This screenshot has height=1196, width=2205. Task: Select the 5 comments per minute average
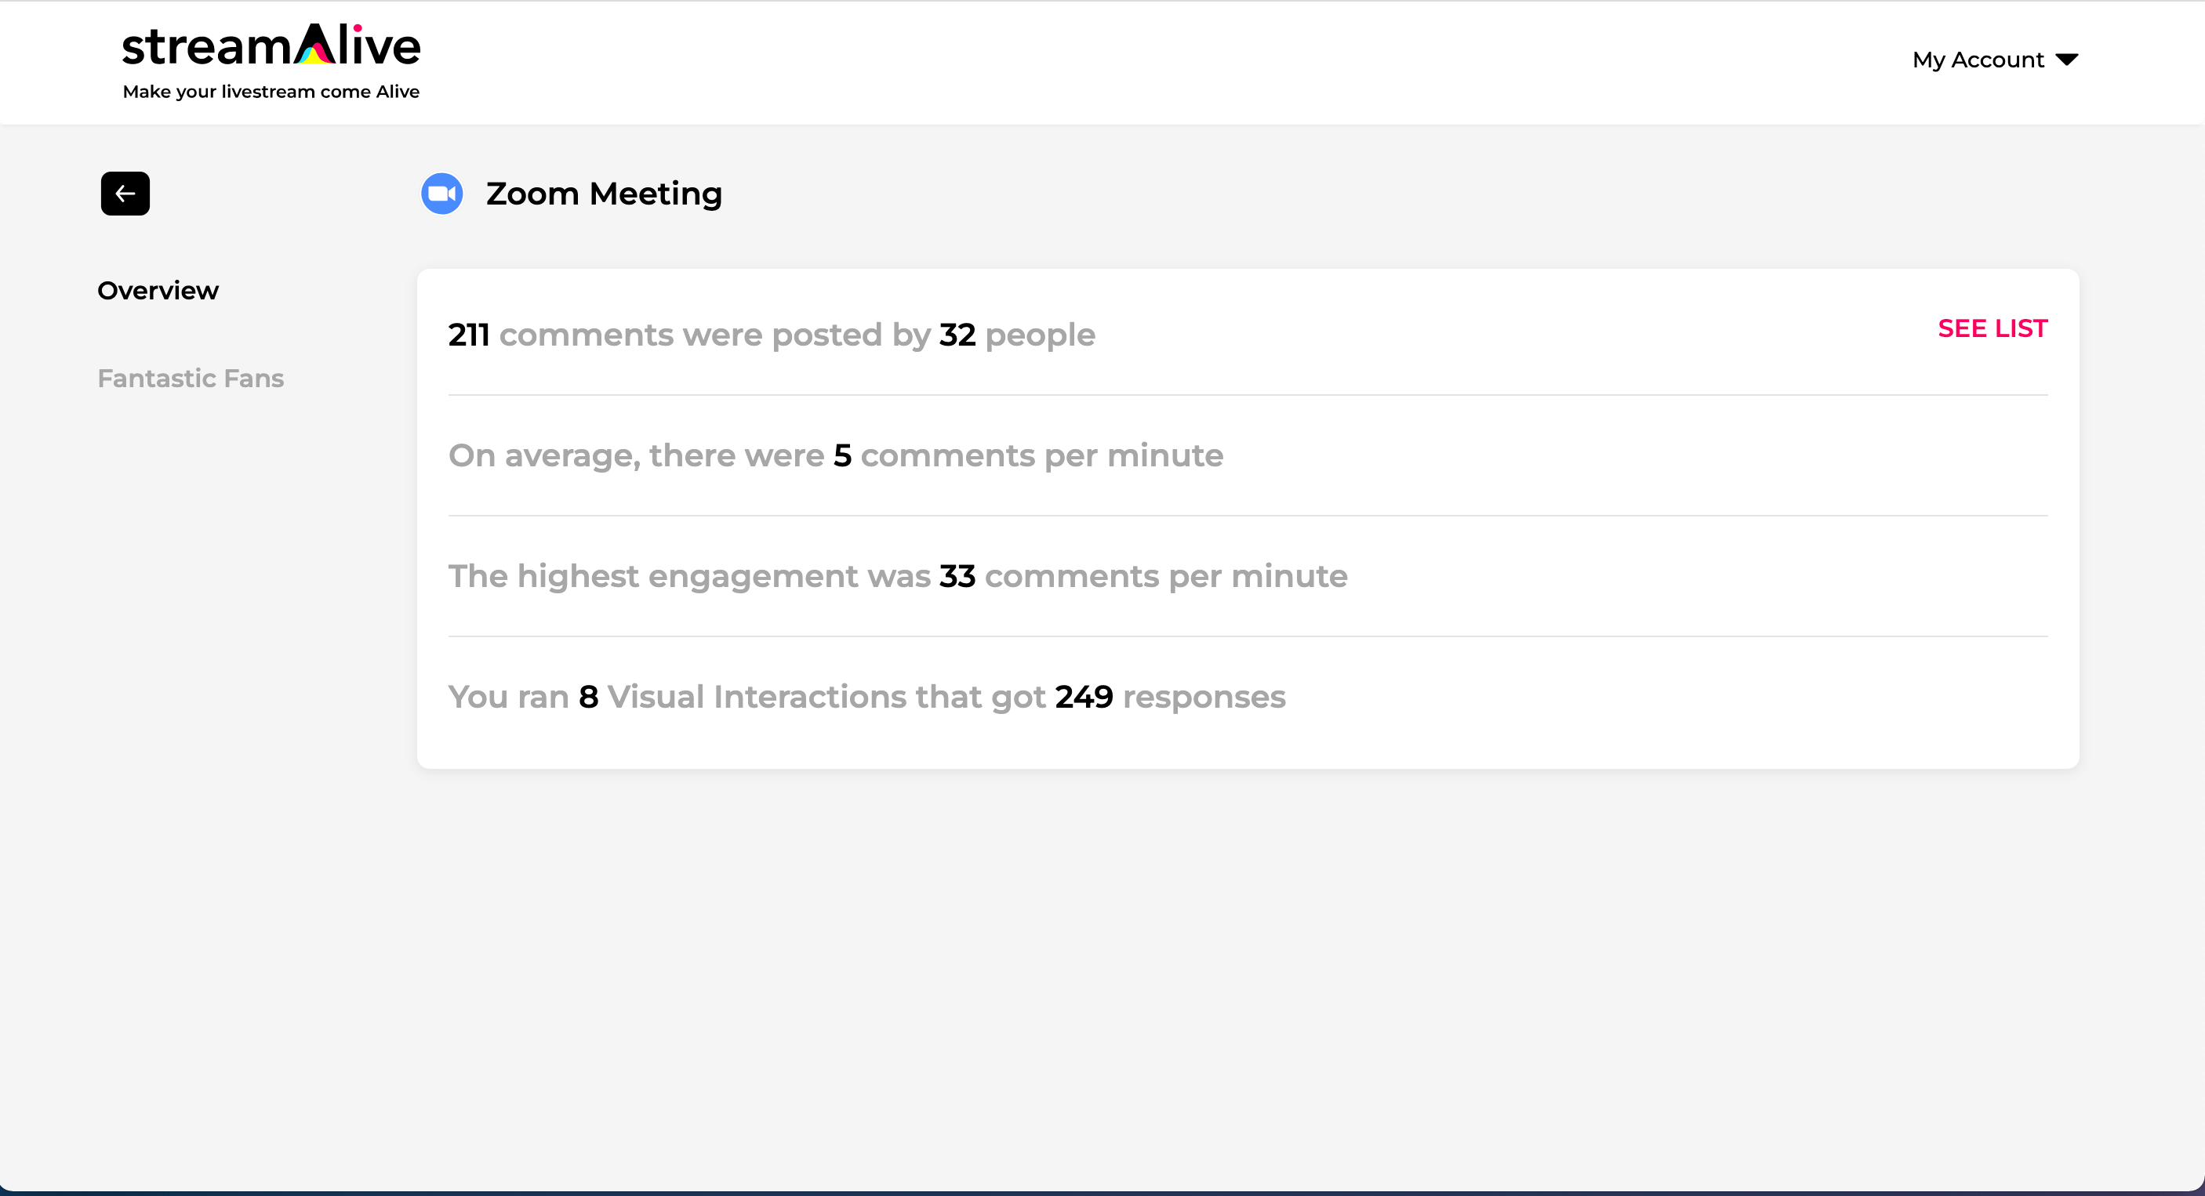coord(842,455)
